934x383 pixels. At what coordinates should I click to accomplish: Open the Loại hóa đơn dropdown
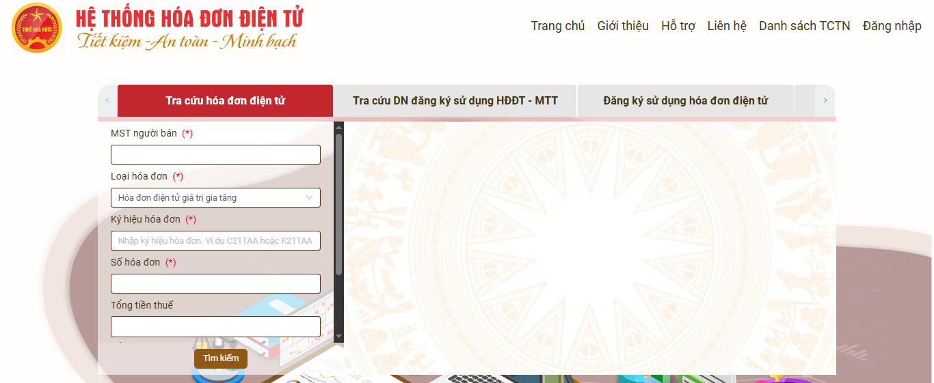pyautogui.click(x=215, y=198)
